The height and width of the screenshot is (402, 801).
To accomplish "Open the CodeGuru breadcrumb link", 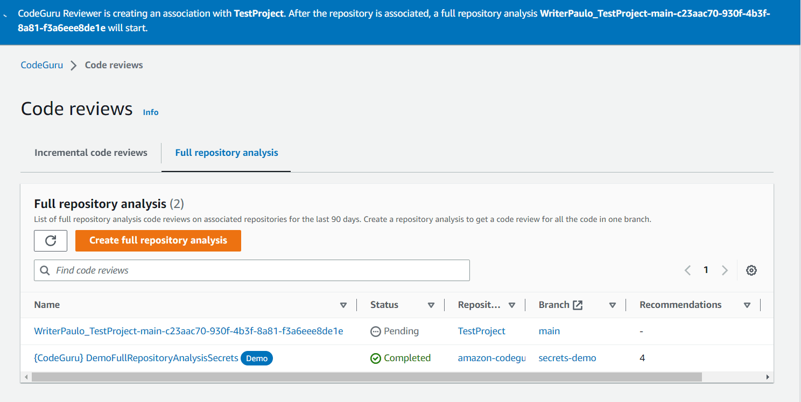I will [x=41, y=64].
